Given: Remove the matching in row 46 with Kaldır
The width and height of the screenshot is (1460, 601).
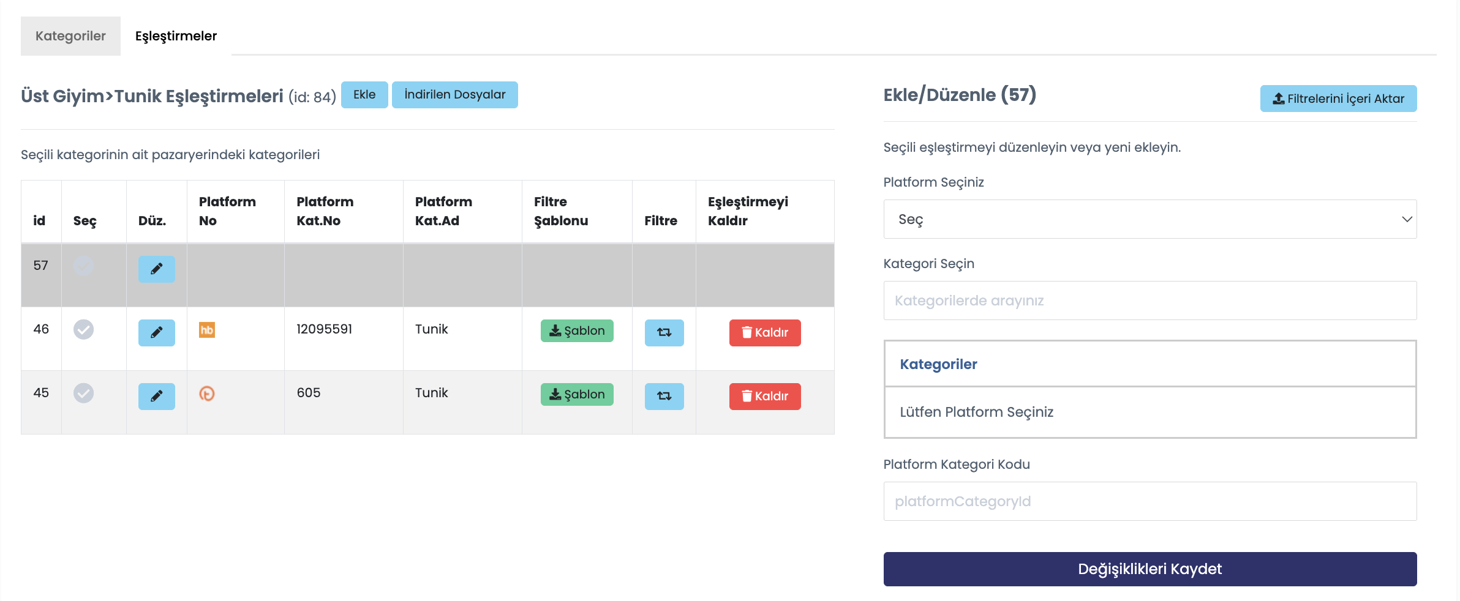Looking at the screenshot, I should tap(765, 332).
